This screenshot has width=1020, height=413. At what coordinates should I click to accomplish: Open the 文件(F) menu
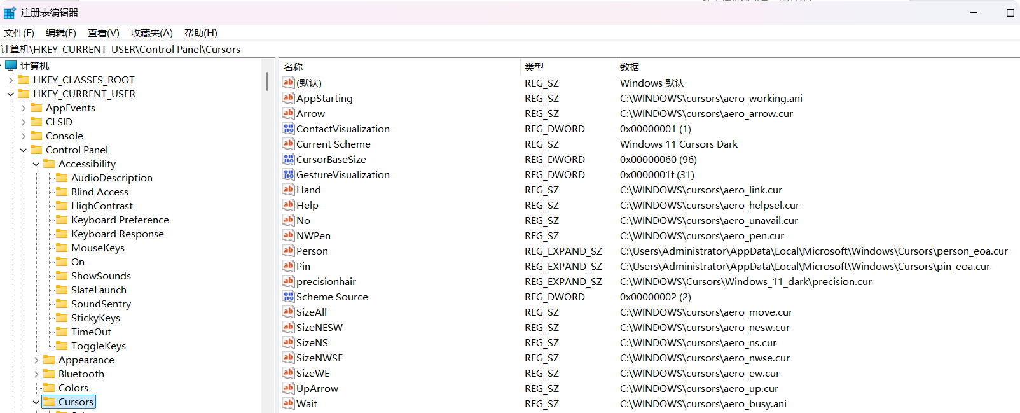(x=19, y=33)
